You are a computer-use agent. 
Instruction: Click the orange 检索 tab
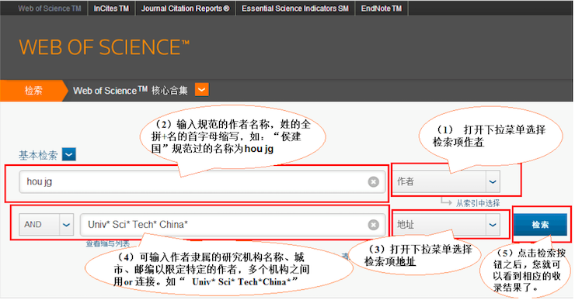[x=33, y=91]
